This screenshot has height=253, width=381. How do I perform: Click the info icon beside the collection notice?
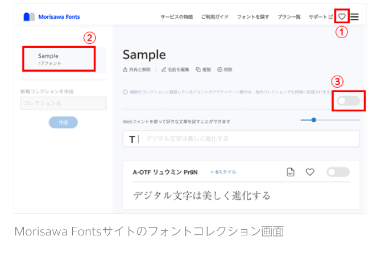(x=125, y=92)
